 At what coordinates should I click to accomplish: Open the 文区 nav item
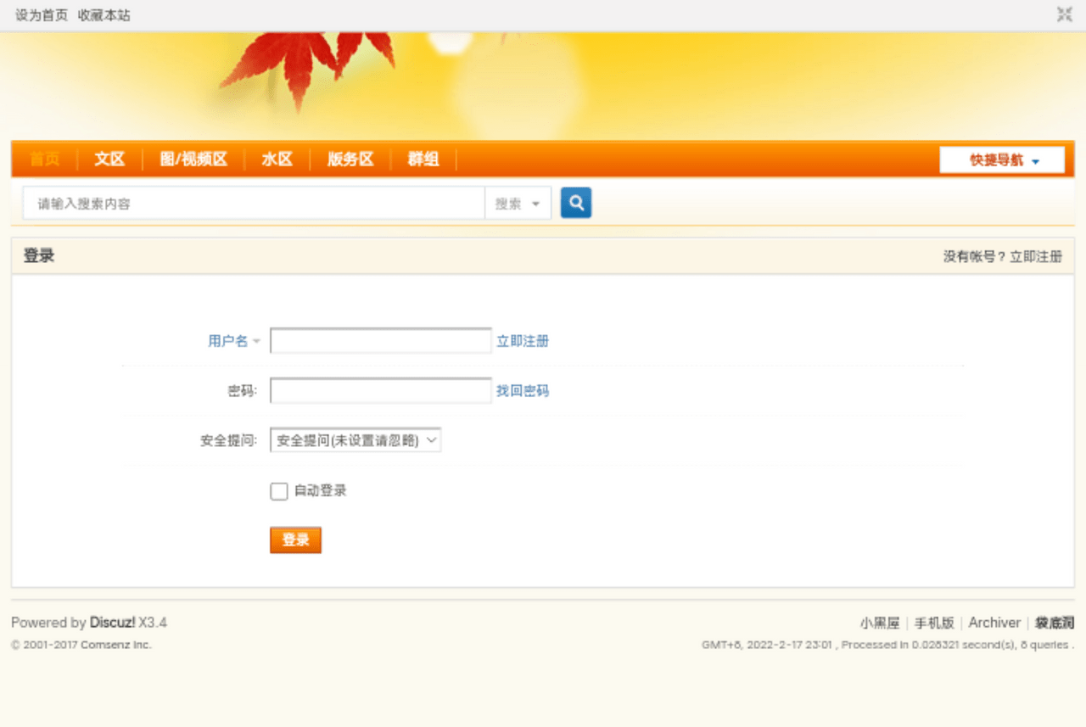[109, 159]
